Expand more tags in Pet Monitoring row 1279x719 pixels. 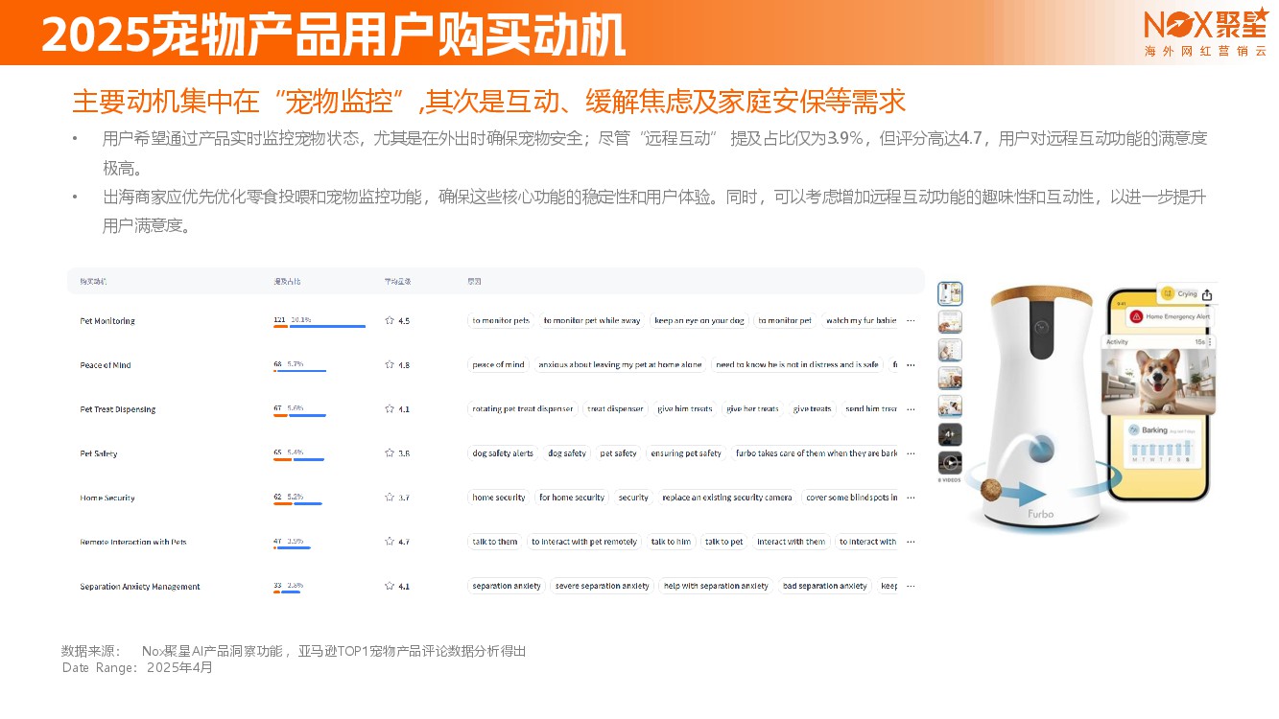point(911,321)
